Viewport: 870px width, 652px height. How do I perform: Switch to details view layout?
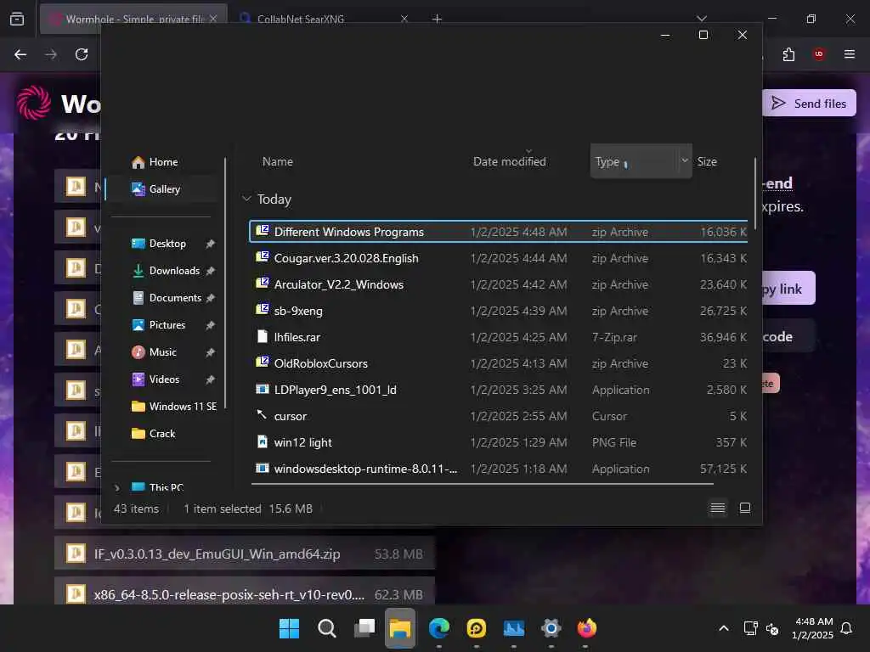pyautogui.click(x=717, y=508)
